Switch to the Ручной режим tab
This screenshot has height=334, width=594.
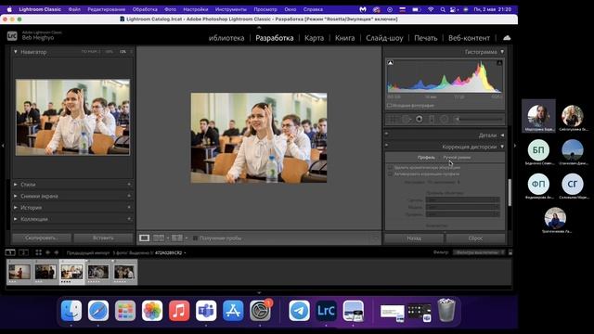pos(457,157)
